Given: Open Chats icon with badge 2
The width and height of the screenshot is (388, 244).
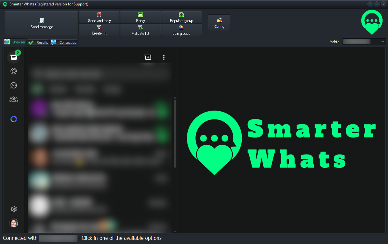Looking at the screenshot, I should coord(14,57).
